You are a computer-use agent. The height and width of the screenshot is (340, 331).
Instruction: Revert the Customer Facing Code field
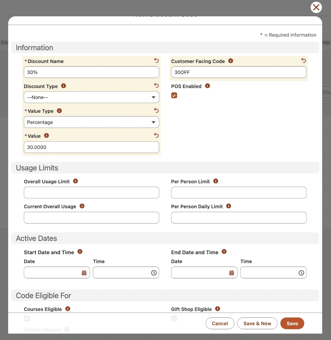tap(304, 61)
